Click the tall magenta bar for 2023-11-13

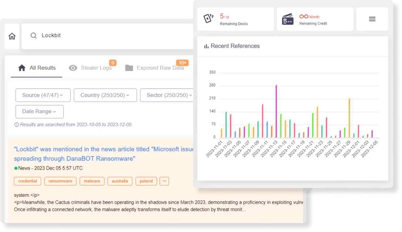click(x=276, y=111)
